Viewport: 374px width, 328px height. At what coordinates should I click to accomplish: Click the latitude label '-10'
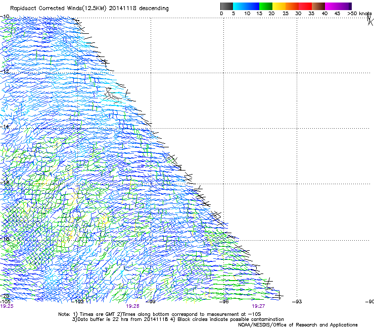5,17
